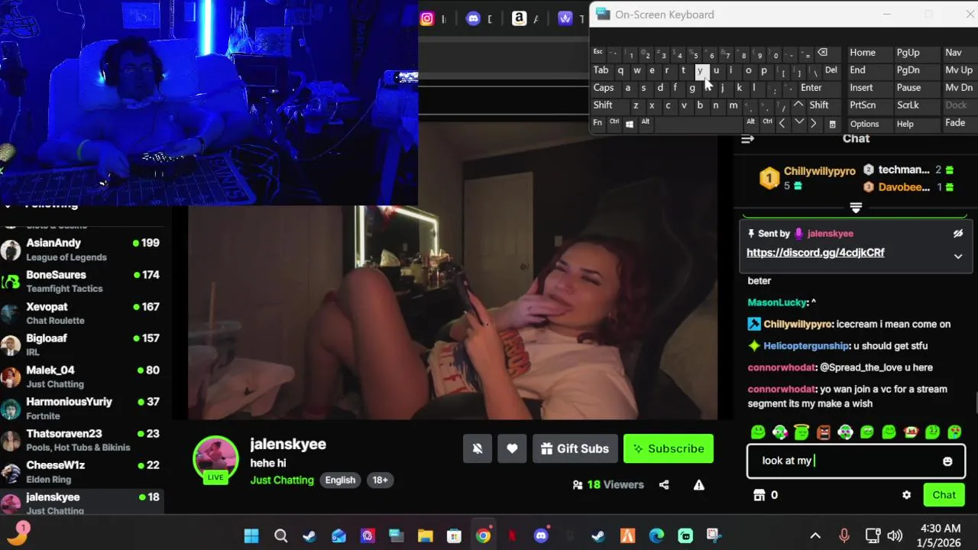
Task: Click the English language tag
Action: coord(340,480)
